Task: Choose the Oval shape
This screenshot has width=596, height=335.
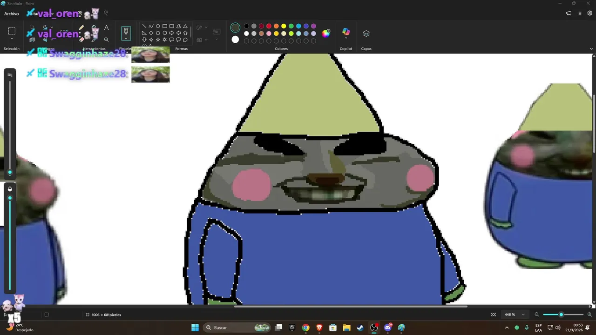Action: click(158, 26)
